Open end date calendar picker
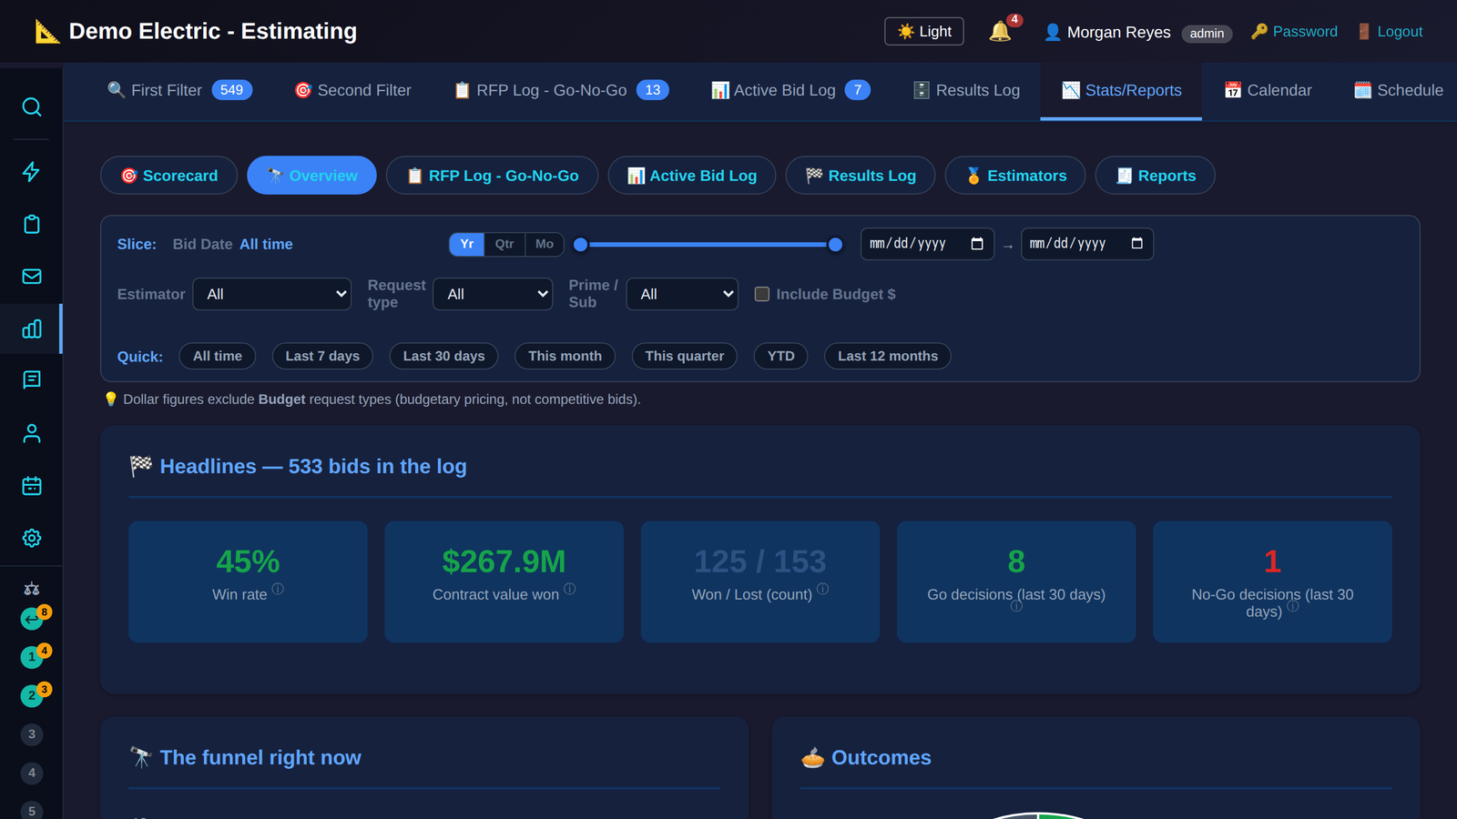 point(1136,244)
